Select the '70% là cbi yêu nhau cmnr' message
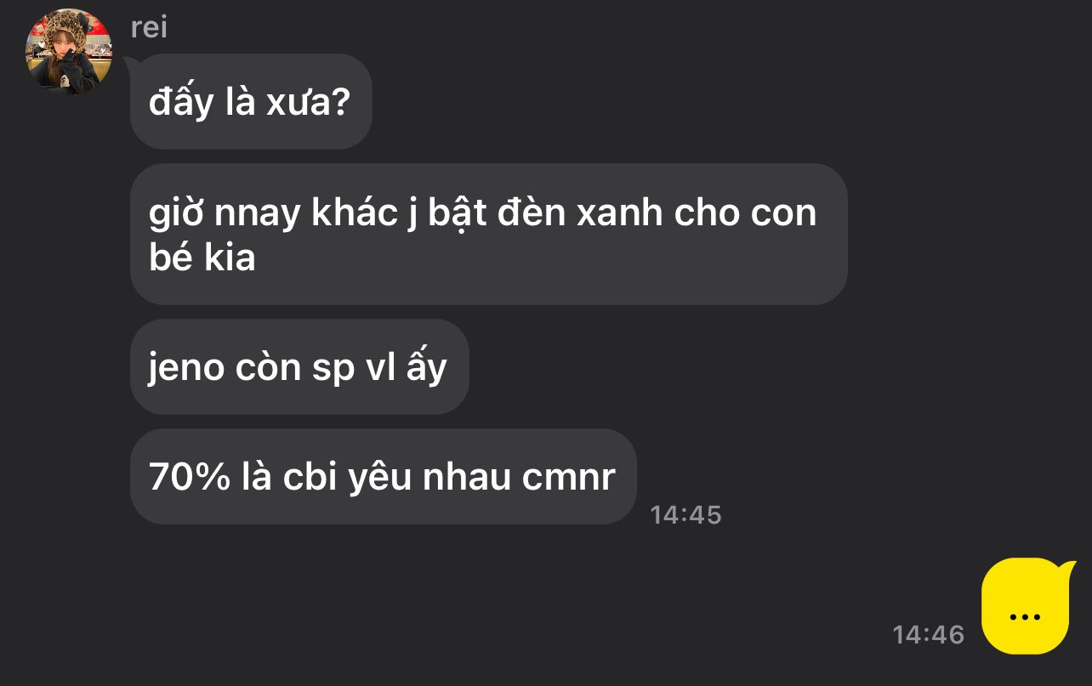This screenshot has width=1092, height=686. click(x=383, y=476)
